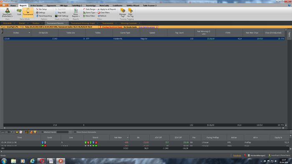Image resolution: width=292 pixels, height=164 pixels.
Task: Sort hands by Time column header
Action: pyautogui.click(x=20, y=137)
